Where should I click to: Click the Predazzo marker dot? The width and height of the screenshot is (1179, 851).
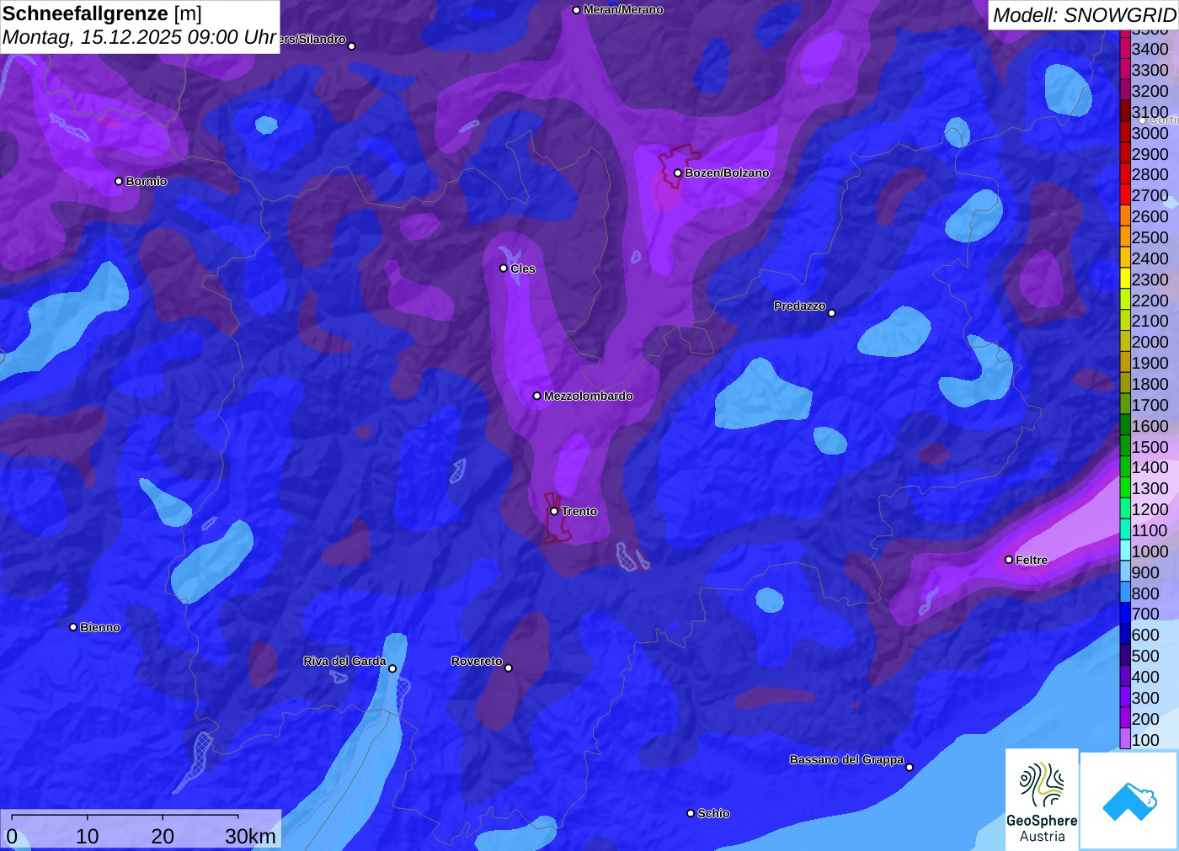coord(832,313)
